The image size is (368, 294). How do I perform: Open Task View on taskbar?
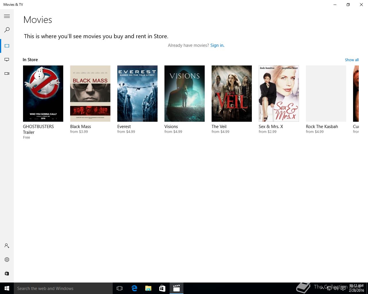point(120,288)
